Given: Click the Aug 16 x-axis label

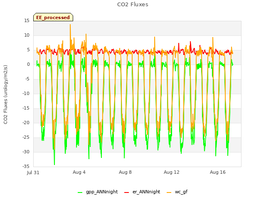Looking at the screenshot, I should point(218,172).
